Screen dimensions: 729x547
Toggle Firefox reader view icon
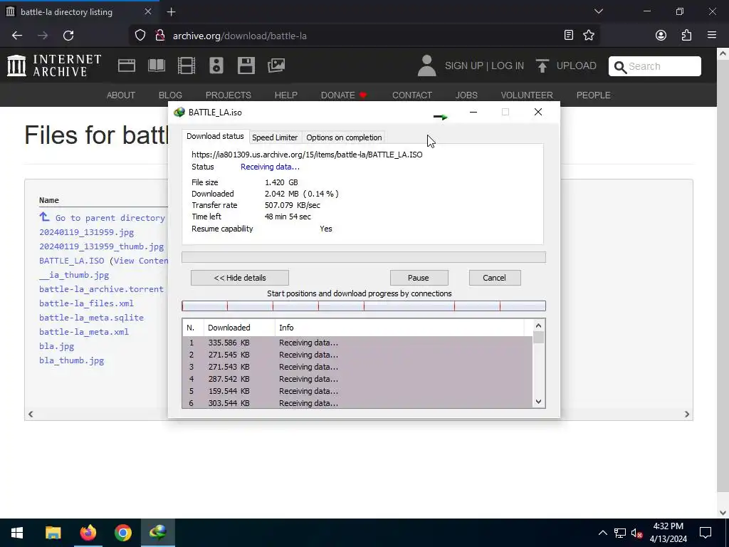tap(569, 36)
